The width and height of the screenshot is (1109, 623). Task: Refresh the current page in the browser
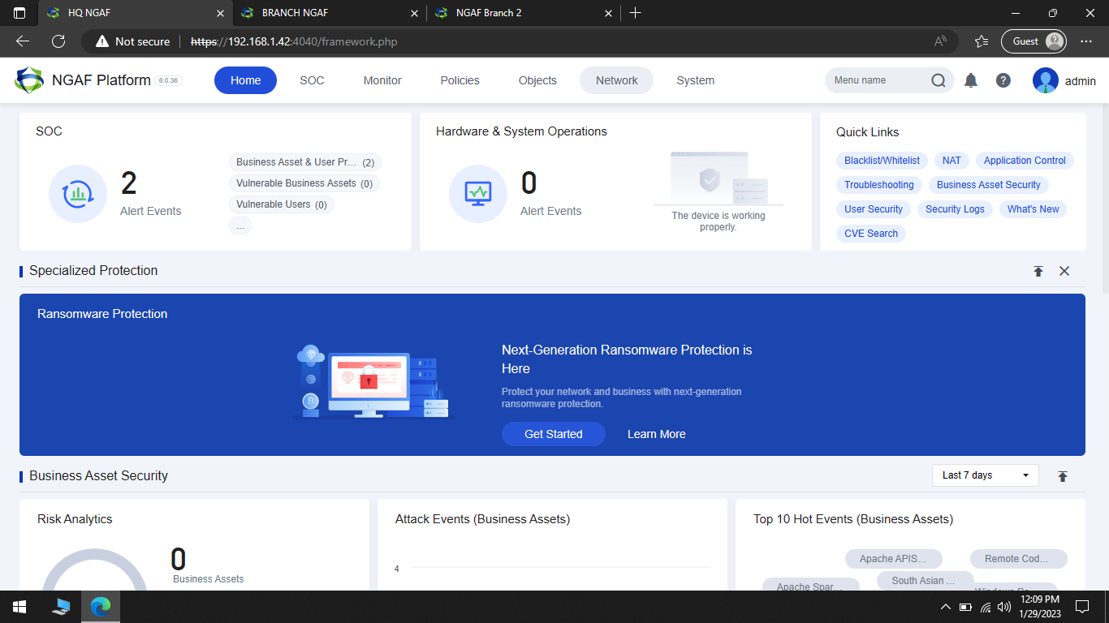(x=57, y=41)
